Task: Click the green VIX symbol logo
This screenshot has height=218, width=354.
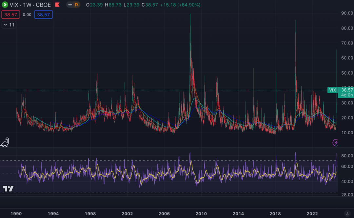Action: [5, 5]
